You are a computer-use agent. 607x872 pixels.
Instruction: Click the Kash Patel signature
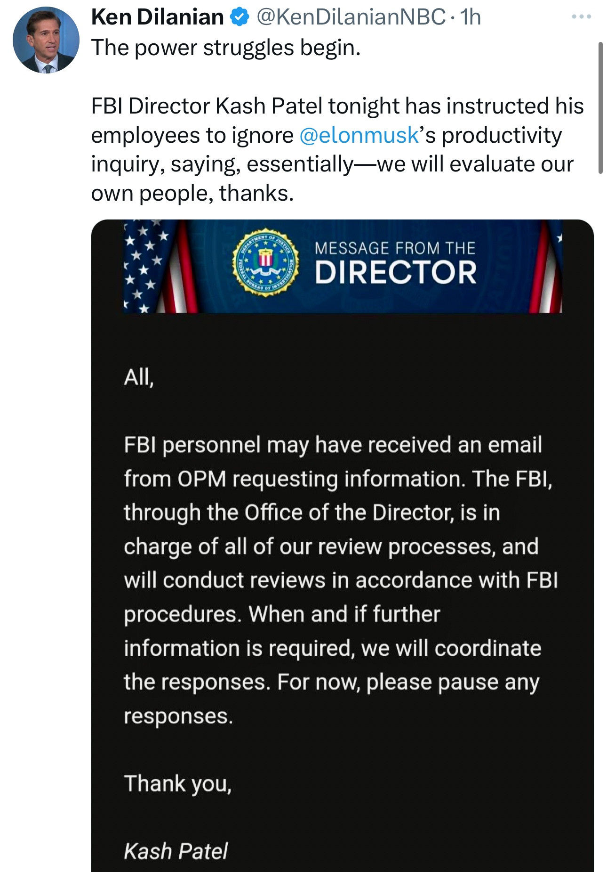point(176,851)
